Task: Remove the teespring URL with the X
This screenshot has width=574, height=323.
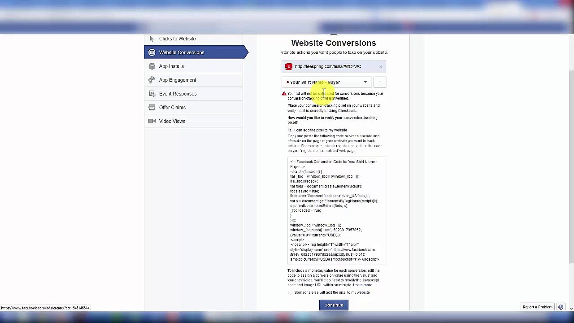Action: [x=381, y=67]
